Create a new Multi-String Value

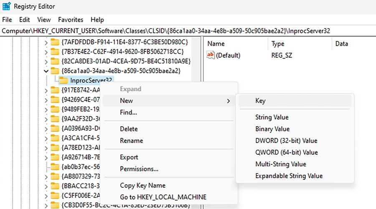[x=295, y=164]
